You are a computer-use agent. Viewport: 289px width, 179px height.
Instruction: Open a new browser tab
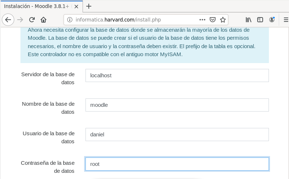click(88, 6)
